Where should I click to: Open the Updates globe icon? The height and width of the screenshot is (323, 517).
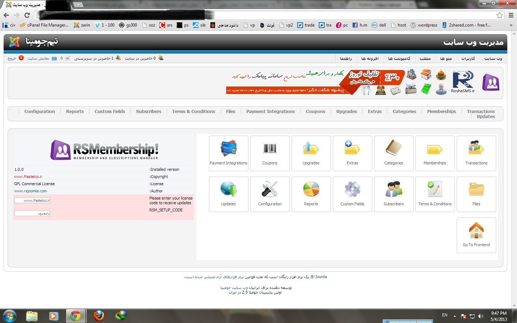228,194
